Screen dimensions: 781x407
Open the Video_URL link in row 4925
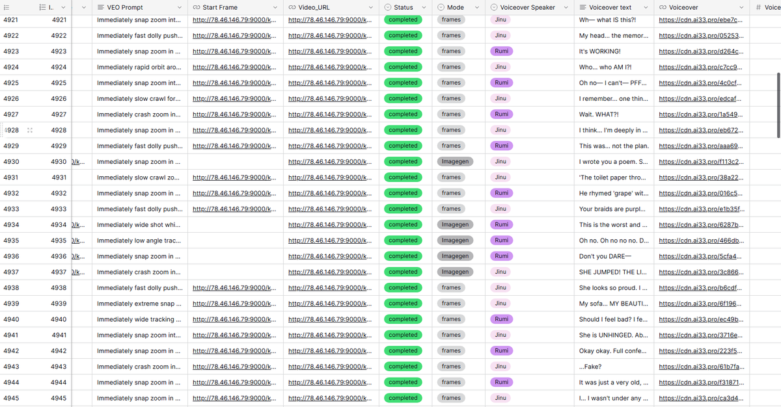[x=329, y=83]
